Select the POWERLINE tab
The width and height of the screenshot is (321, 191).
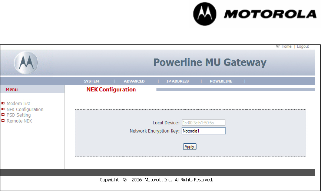click(221, 81)
